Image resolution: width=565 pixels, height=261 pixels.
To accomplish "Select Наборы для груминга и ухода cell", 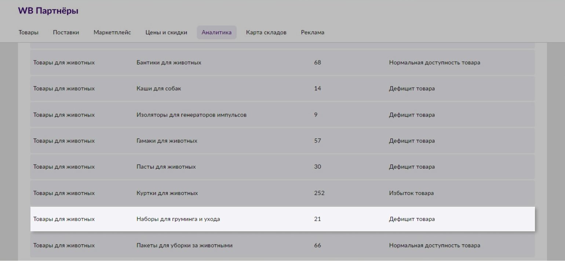I will click(178, 219).
